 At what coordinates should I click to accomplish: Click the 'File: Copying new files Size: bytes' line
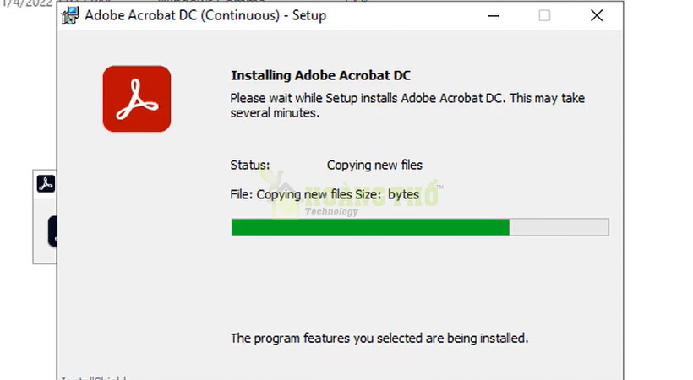(x=325, y=194)
